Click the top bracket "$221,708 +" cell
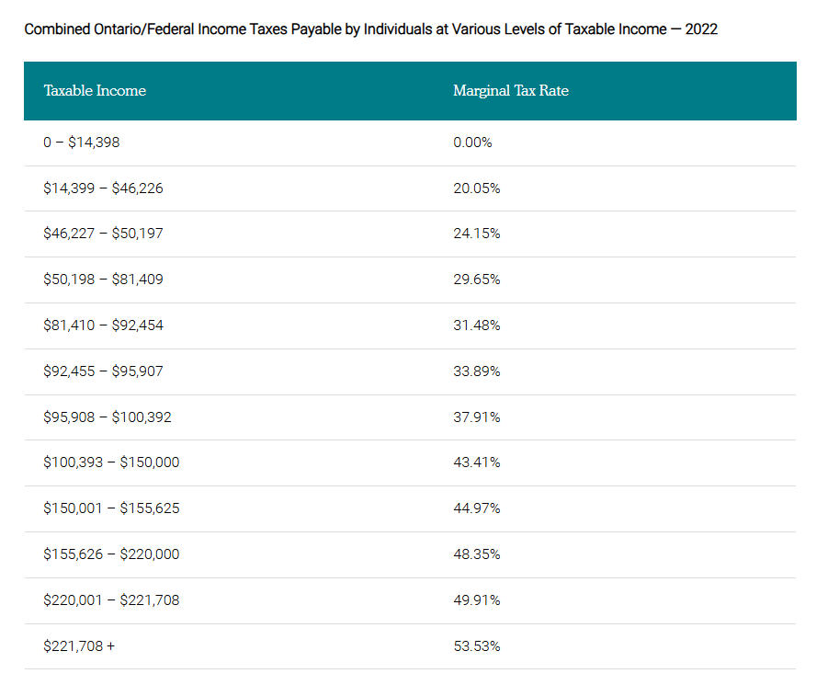839x685 pixels. 79,646
